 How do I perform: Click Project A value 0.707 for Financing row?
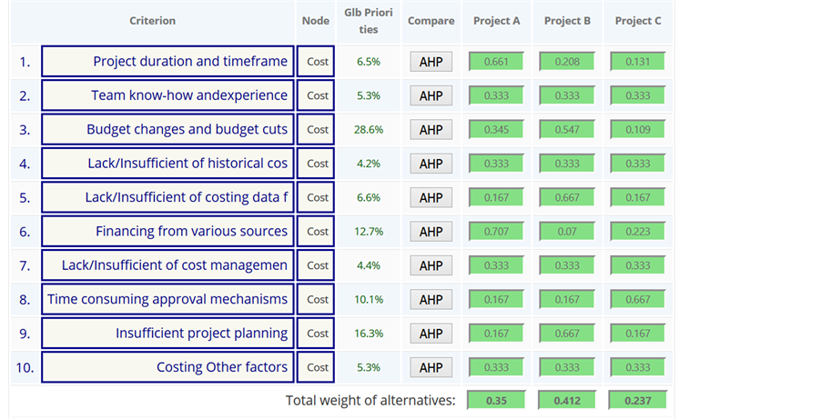tap(496, 232)
